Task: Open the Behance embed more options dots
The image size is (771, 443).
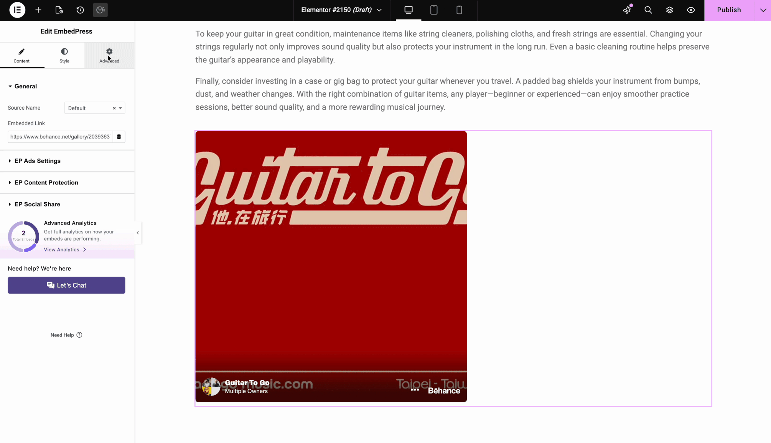Action: click(415, 390)
